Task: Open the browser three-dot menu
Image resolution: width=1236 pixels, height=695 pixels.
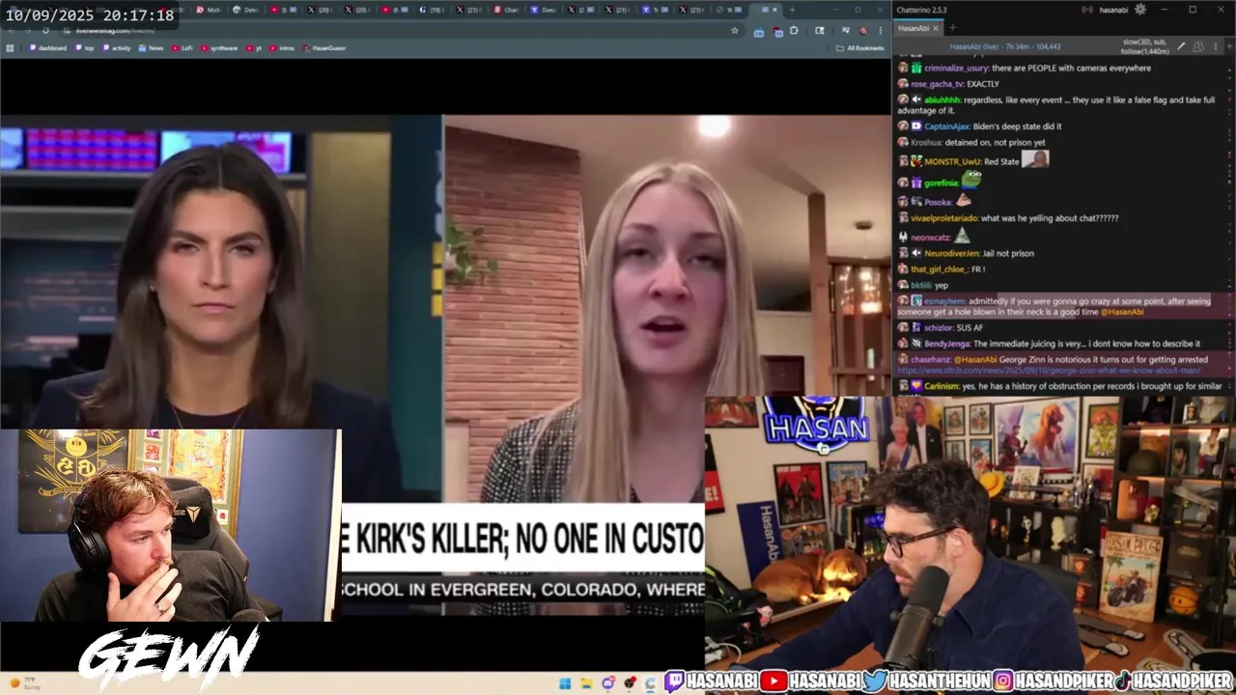Action: click(x=881, y=31)
